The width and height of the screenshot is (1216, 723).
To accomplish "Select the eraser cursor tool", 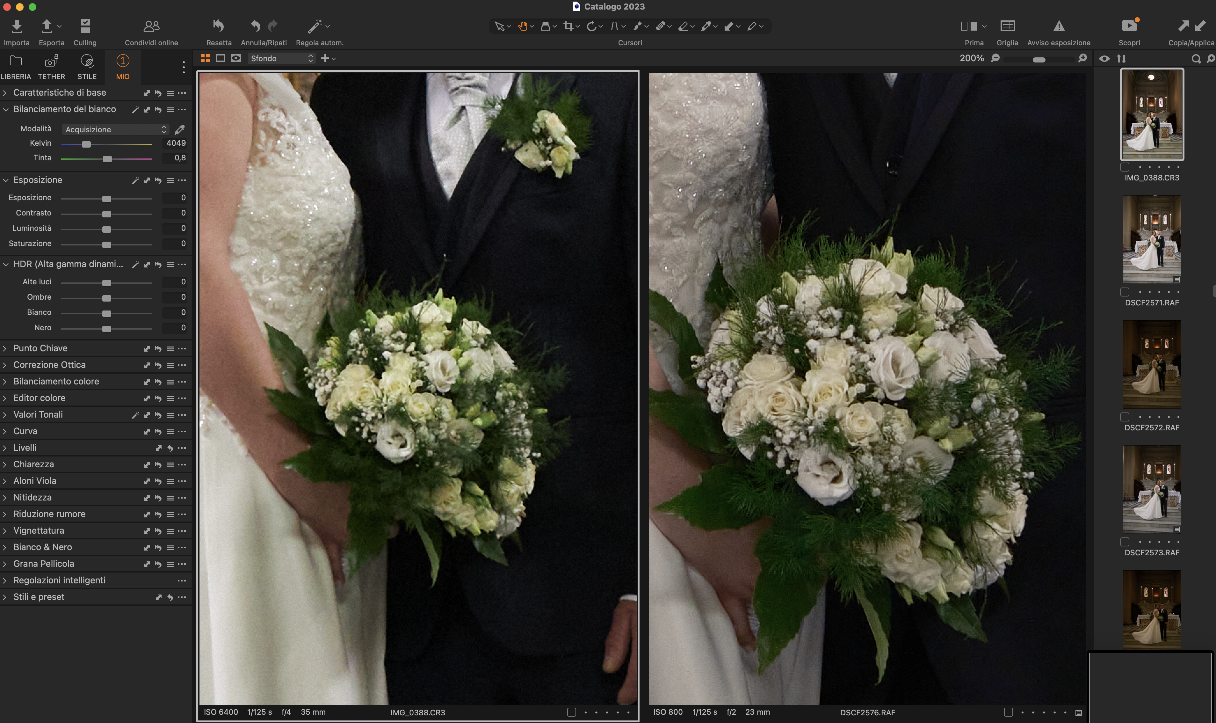I will 683,26.
